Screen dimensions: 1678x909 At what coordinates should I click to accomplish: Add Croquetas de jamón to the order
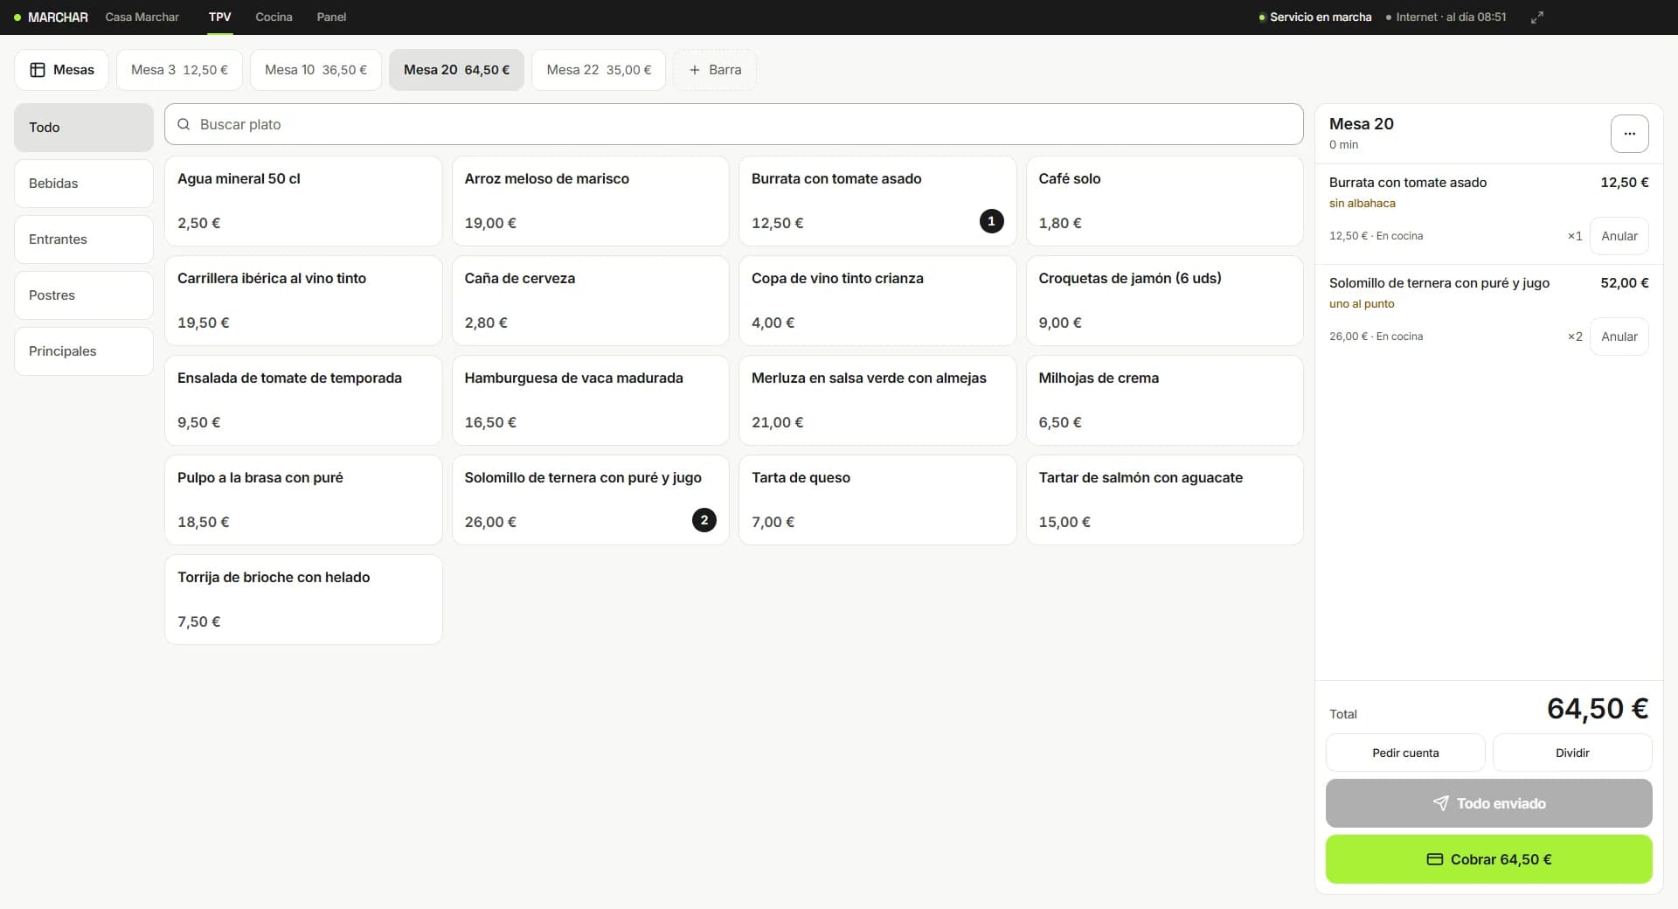(x=1164, y=301)
